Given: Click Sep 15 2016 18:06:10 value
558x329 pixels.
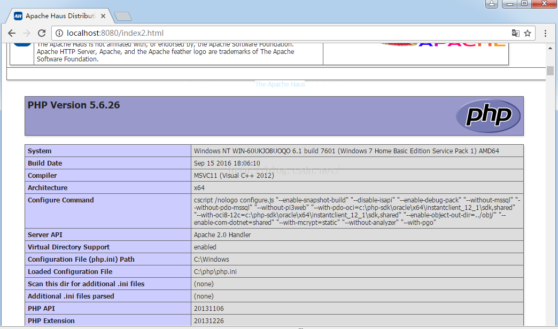Looking at the screenshot, I should [x=227, y=163].
